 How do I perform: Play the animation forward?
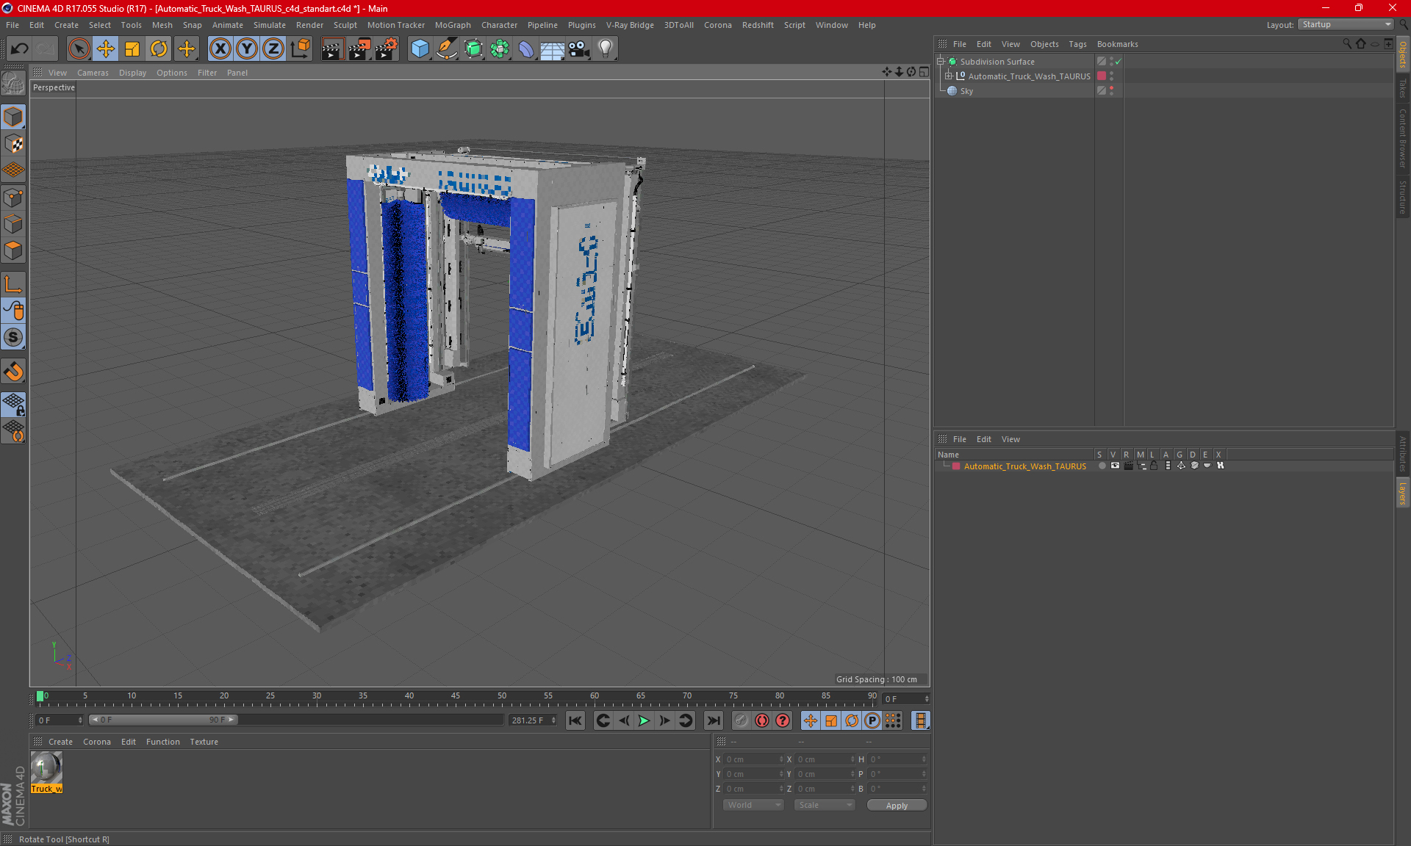(x=644, y=720)
